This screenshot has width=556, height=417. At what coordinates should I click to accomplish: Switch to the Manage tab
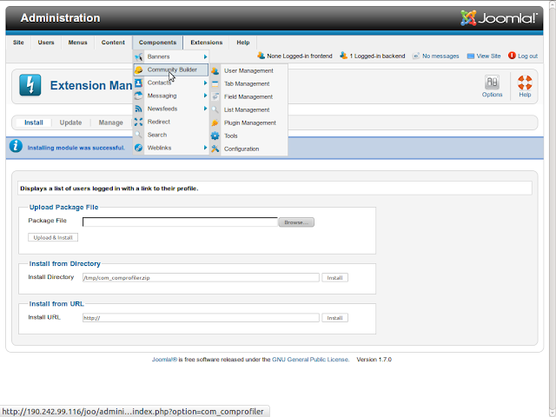(111, 122)
